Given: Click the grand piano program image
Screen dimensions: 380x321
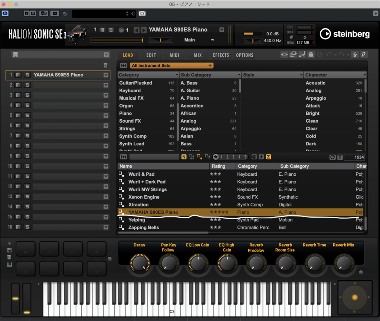Looking at the screenshot, I should pos(76,34).
